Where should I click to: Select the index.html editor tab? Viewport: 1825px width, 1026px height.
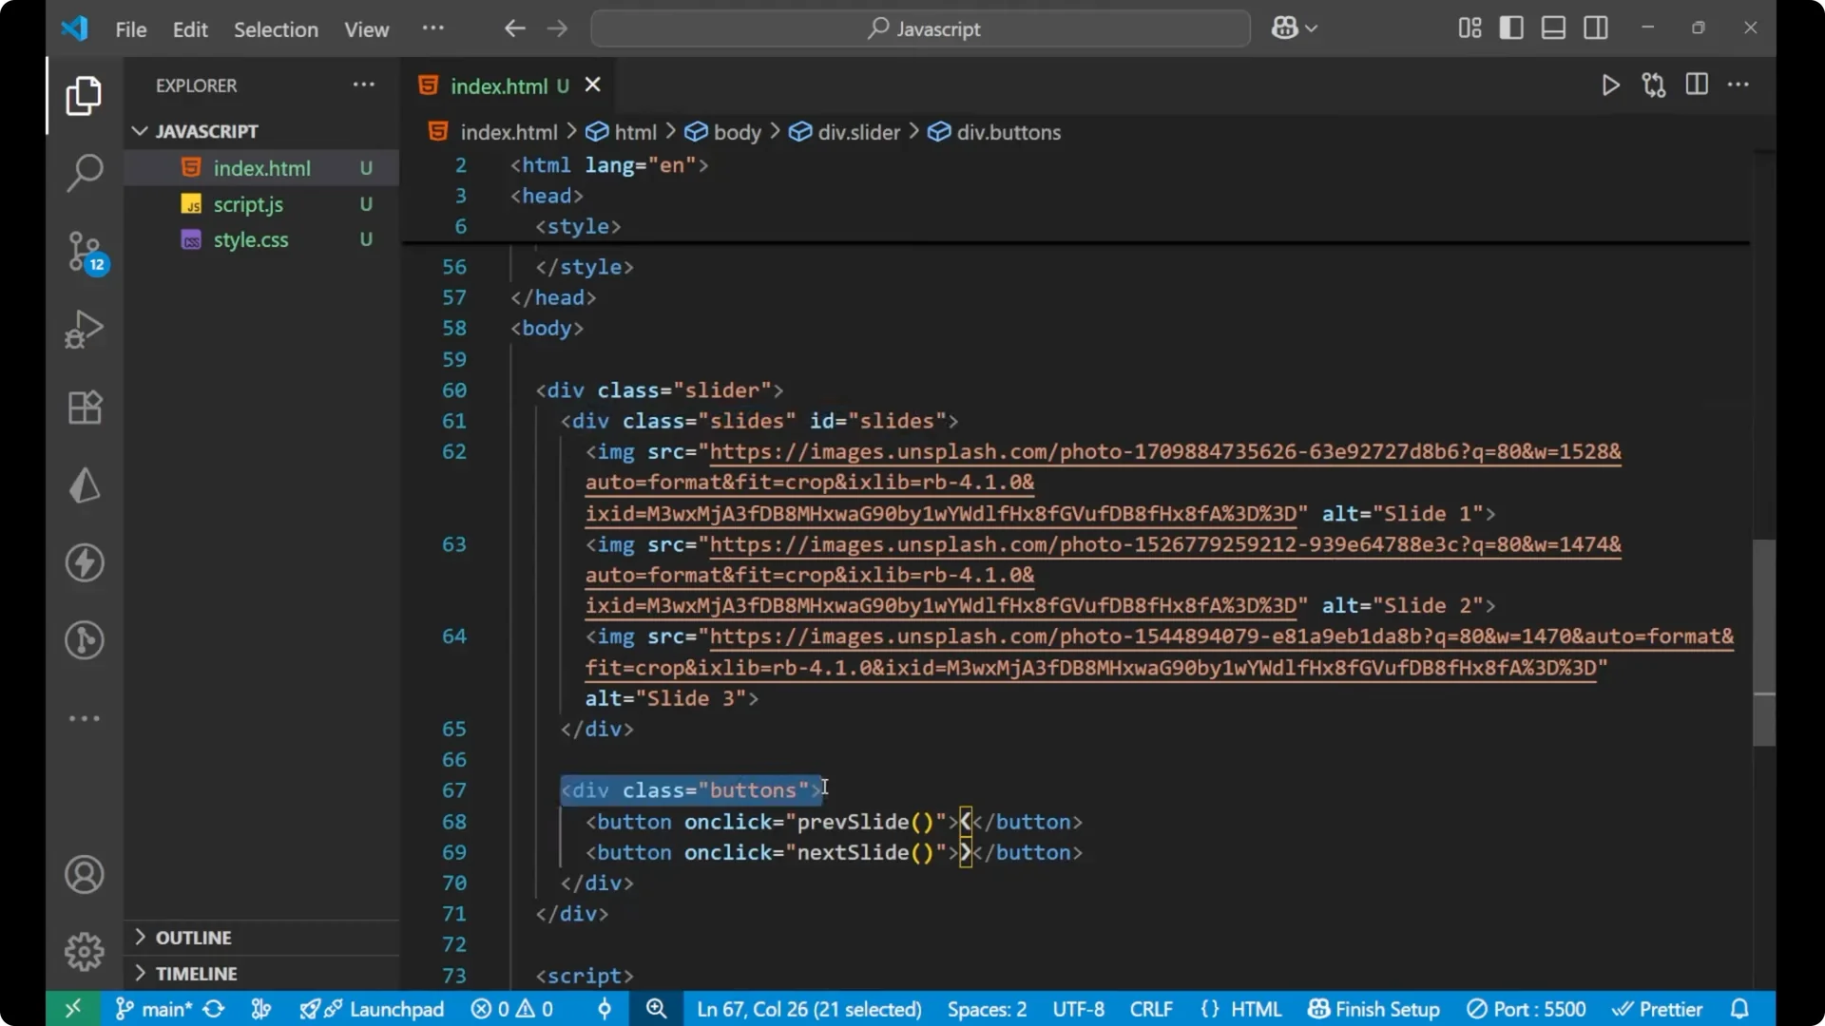(501, 85)
